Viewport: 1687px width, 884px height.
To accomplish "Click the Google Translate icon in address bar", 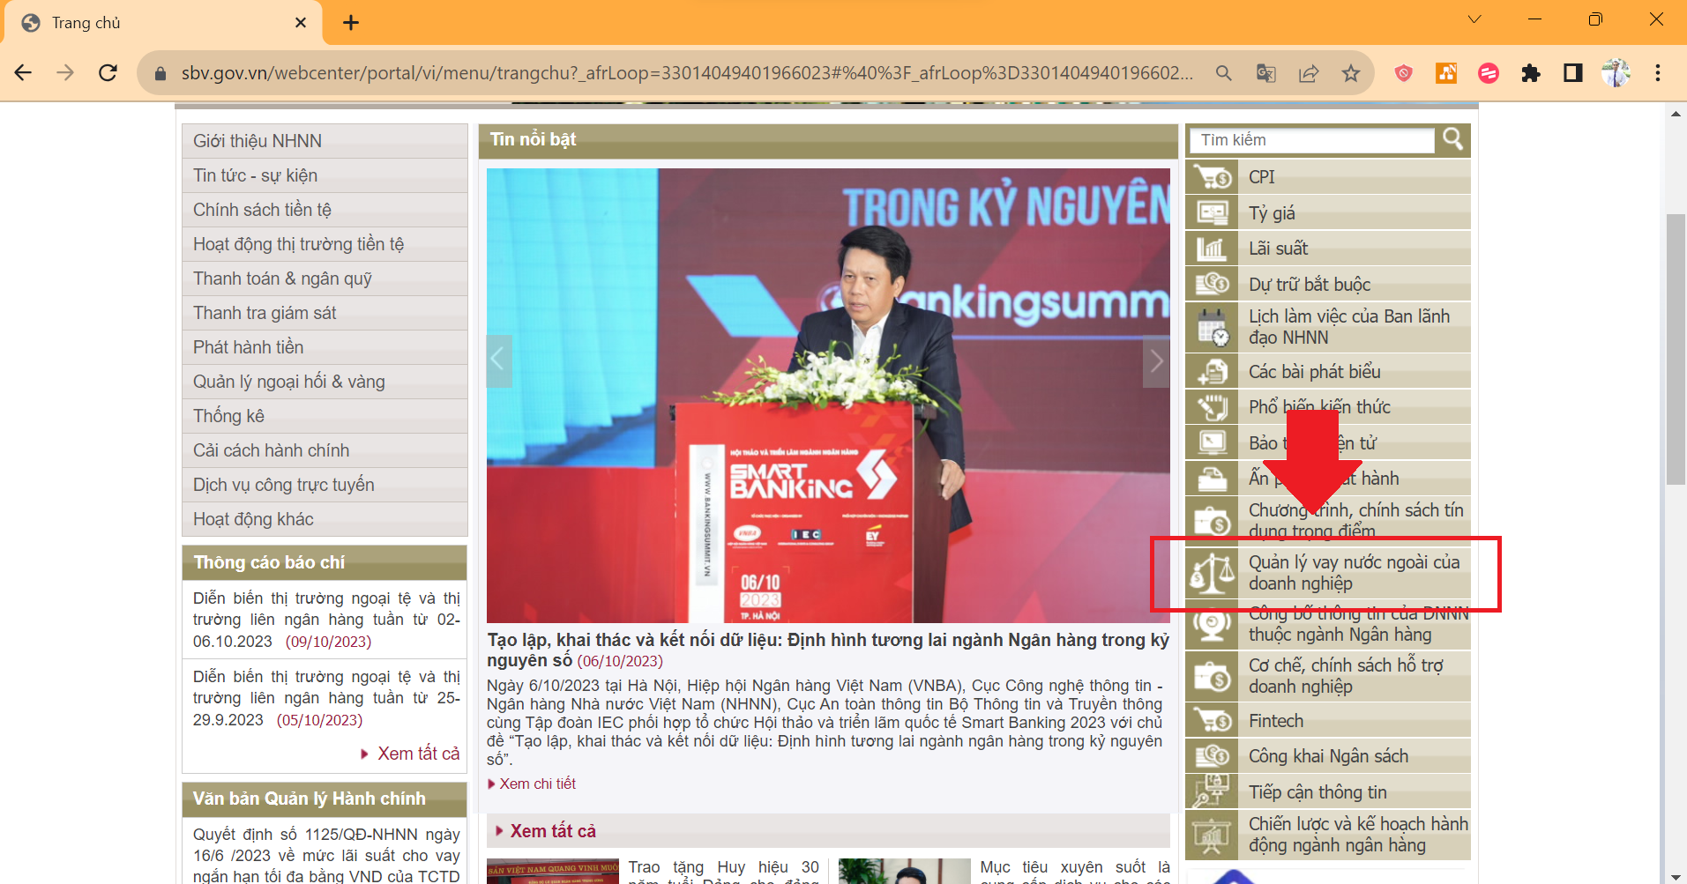I will (1265, 73).
